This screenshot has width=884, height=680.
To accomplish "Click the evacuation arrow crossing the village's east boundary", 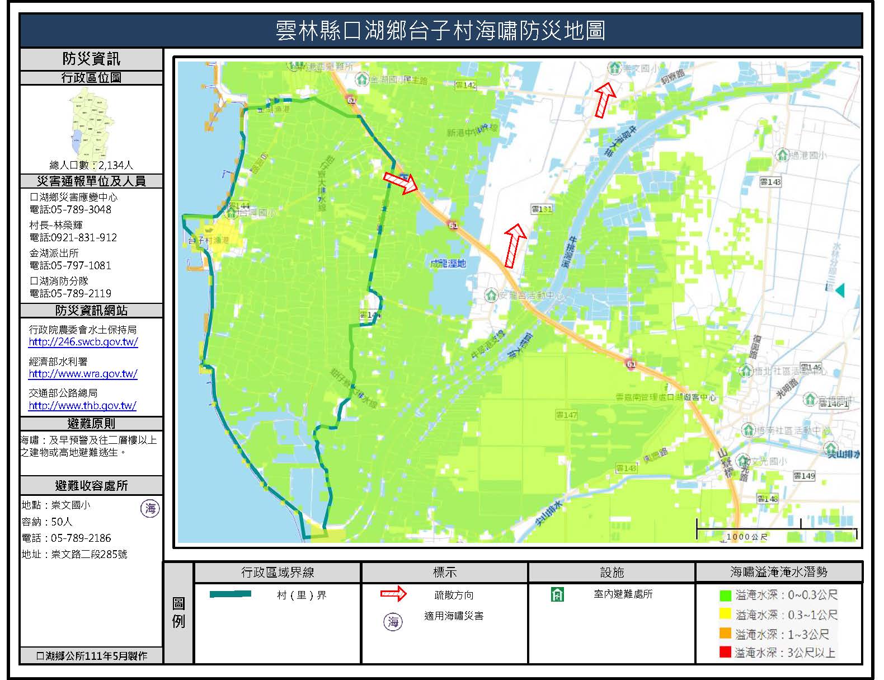I will (x=401, y=182).
